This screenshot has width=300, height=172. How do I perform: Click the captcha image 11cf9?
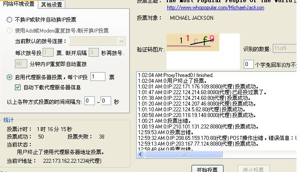click(x=193, y=42)
